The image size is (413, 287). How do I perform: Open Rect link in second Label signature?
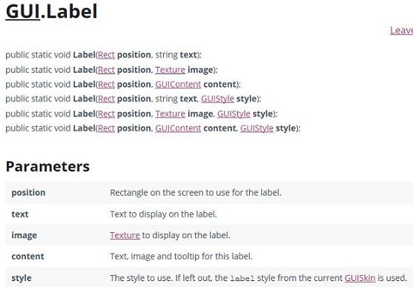107,70
